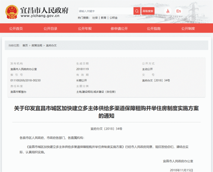The image size is (213, 172).
Task: Click the 主题分类 field label
Action: point(83,86)
